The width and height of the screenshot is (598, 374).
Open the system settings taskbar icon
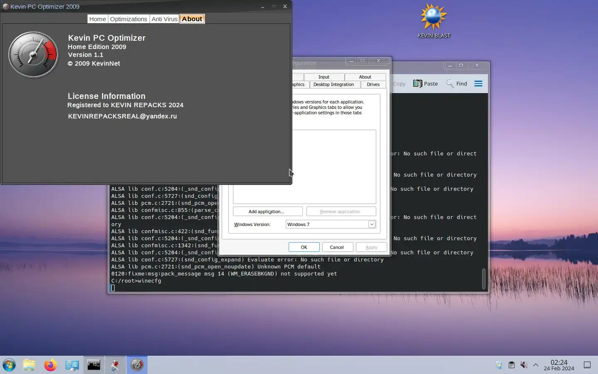pos(72,365)
